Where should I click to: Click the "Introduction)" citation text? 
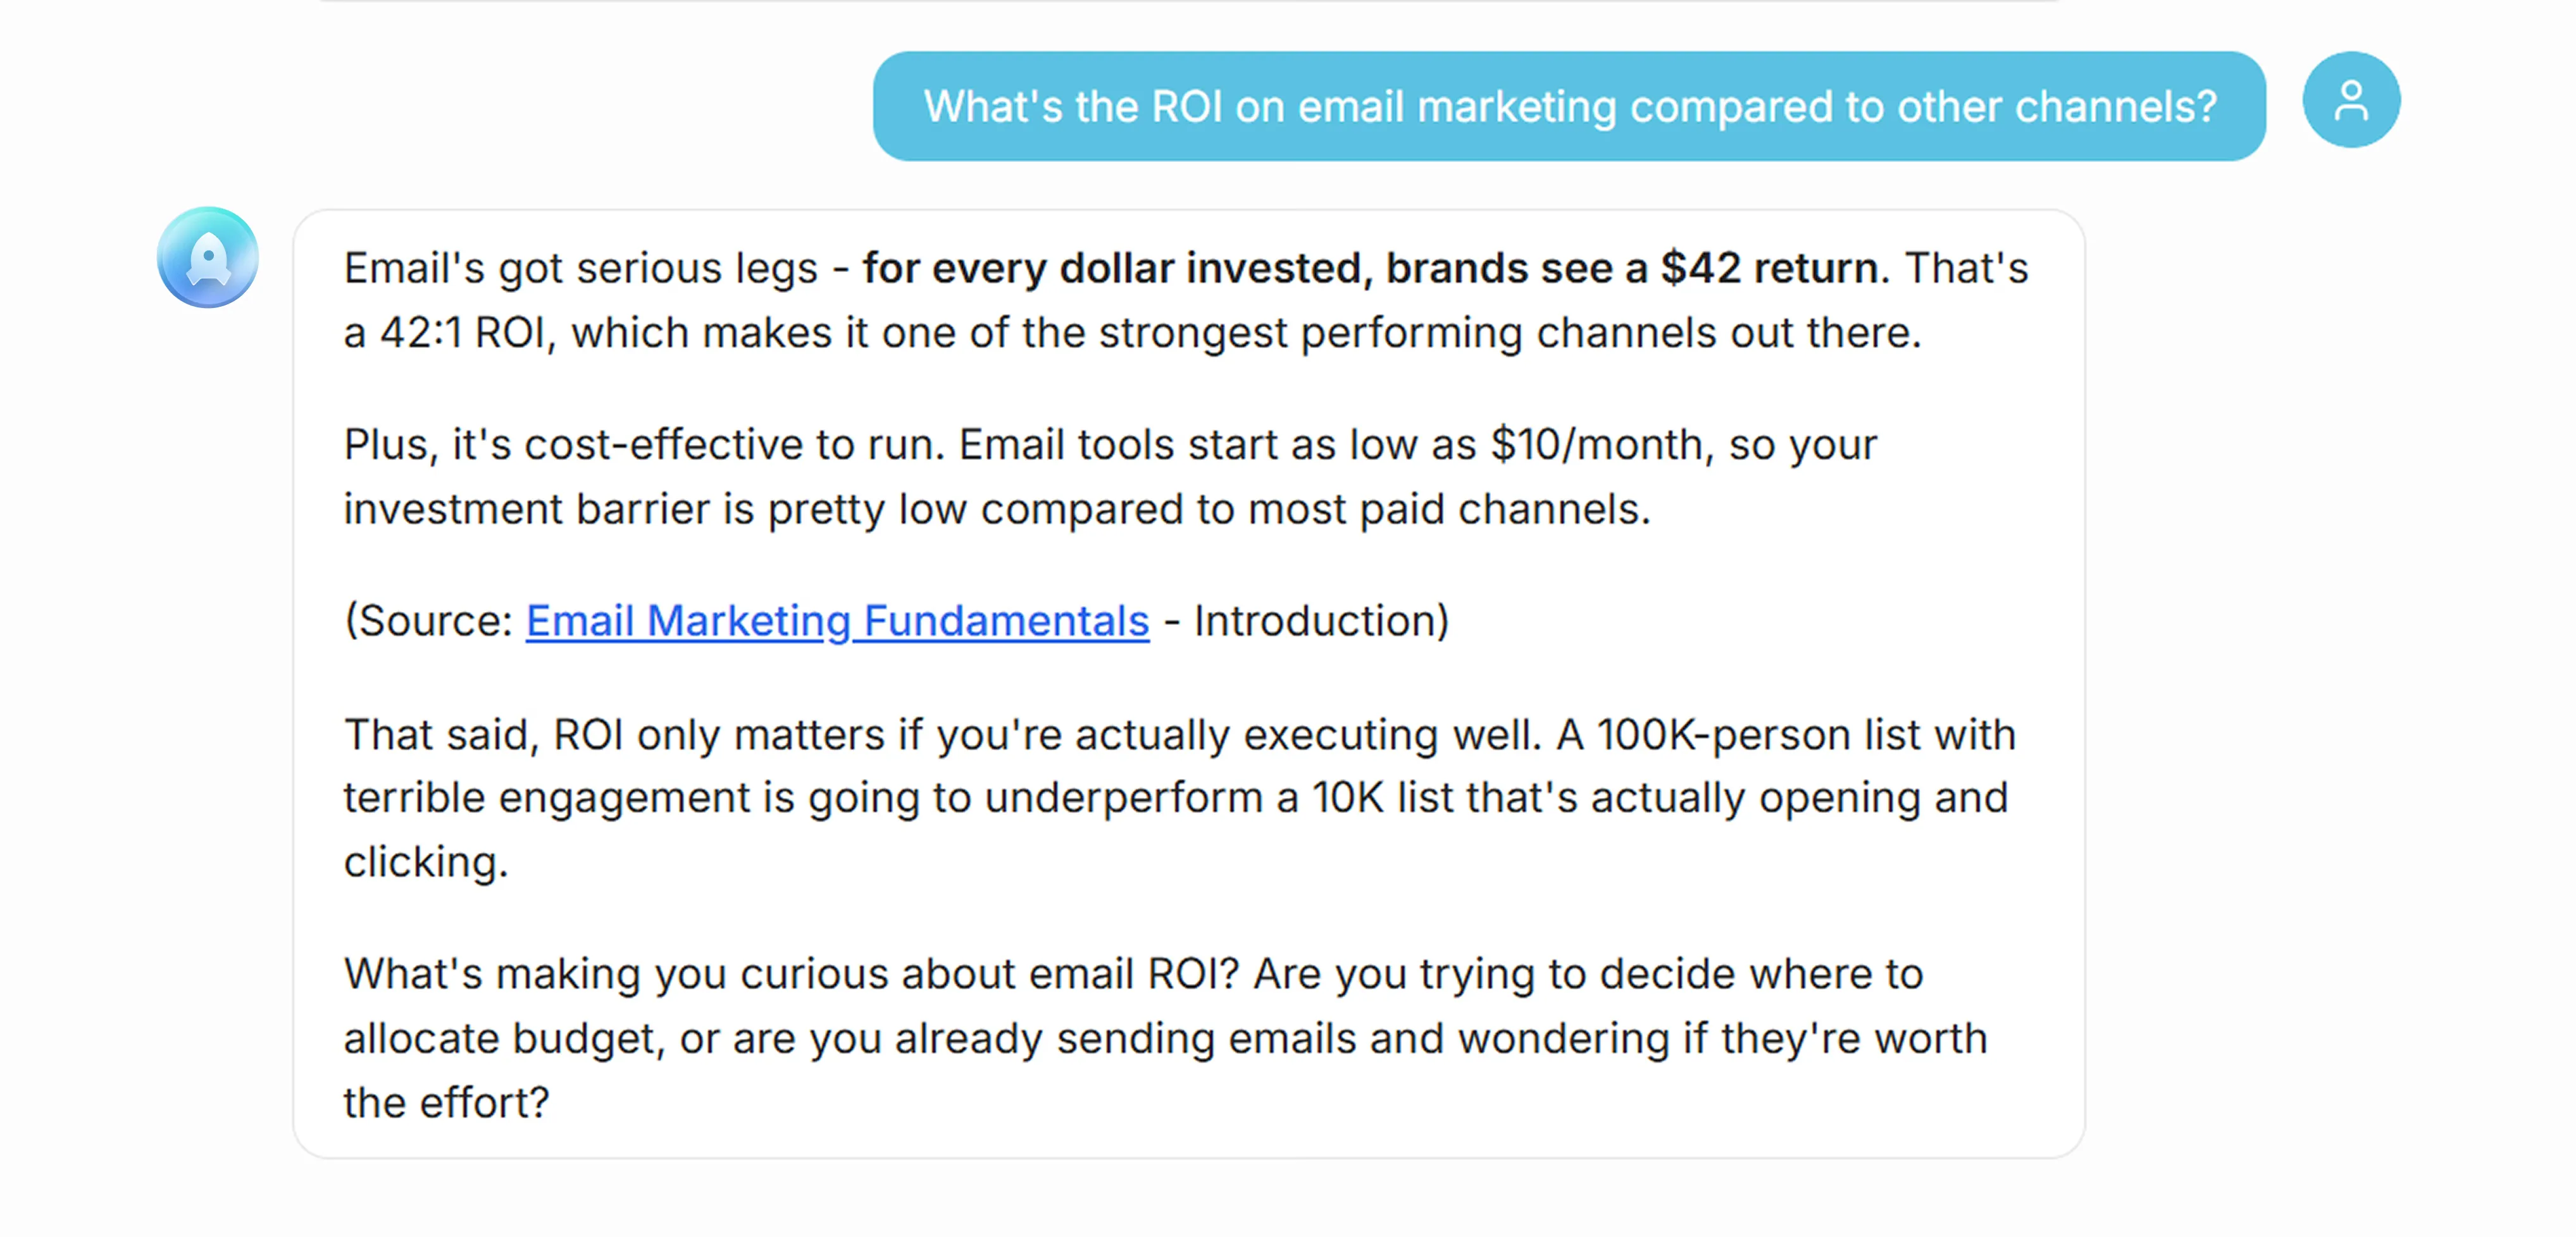pos(1321,620)
